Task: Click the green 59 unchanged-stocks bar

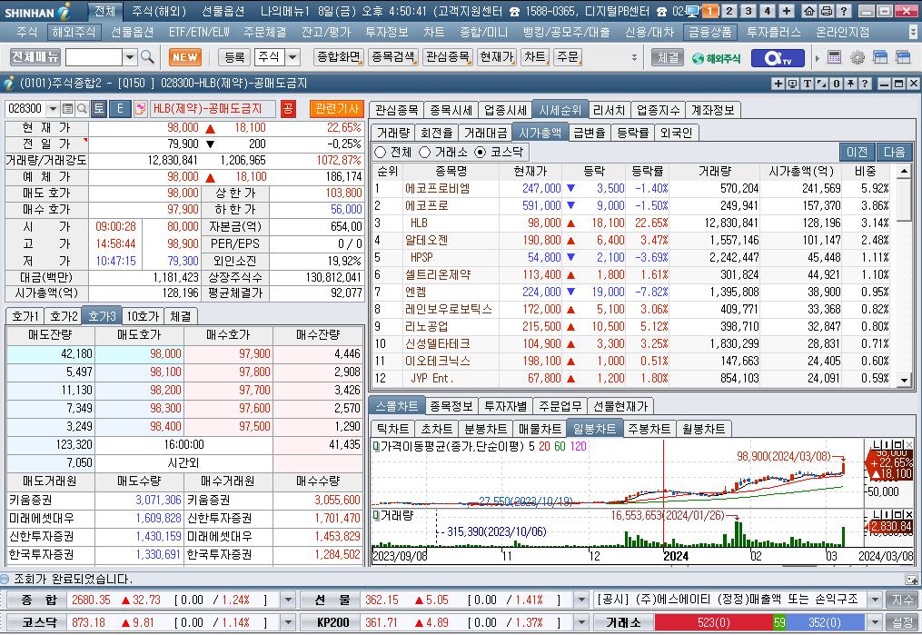Action: (779, 622)
